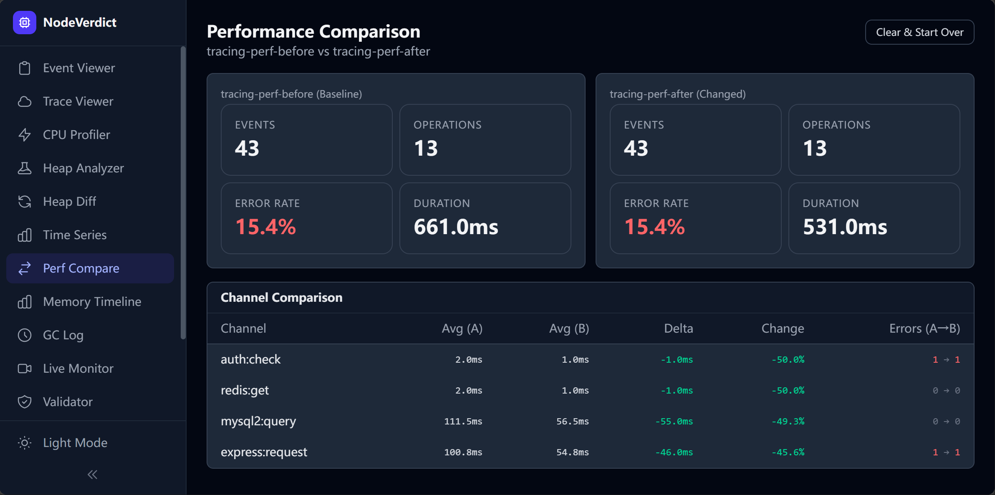Click the NodeVerdict logo icon
The image size is (995, 495).
[25, 23]
